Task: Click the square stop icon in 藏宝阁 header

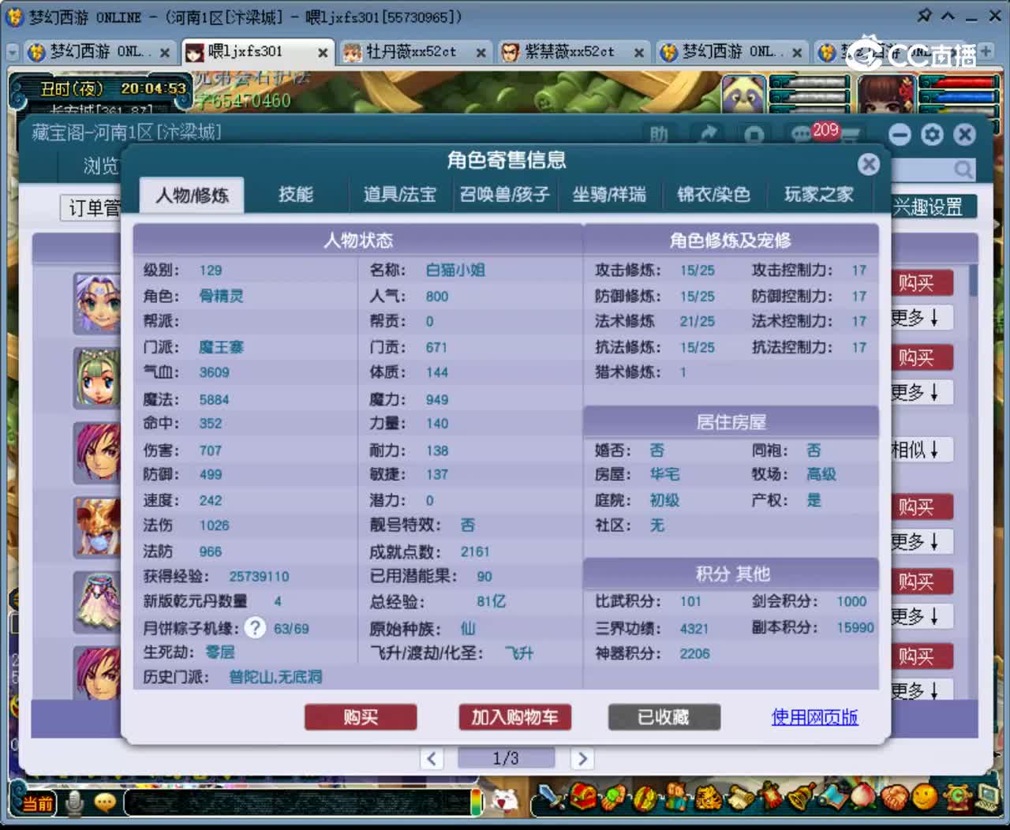Action: point(754,135)
